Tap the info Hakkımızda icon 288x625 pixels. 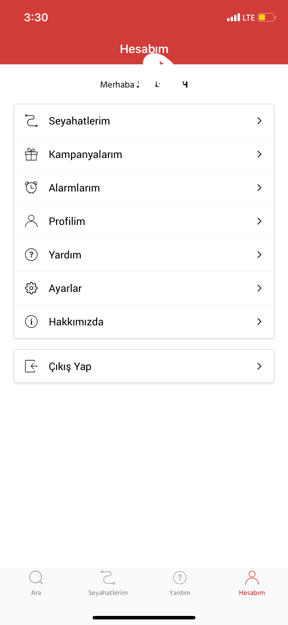point(31,322)
